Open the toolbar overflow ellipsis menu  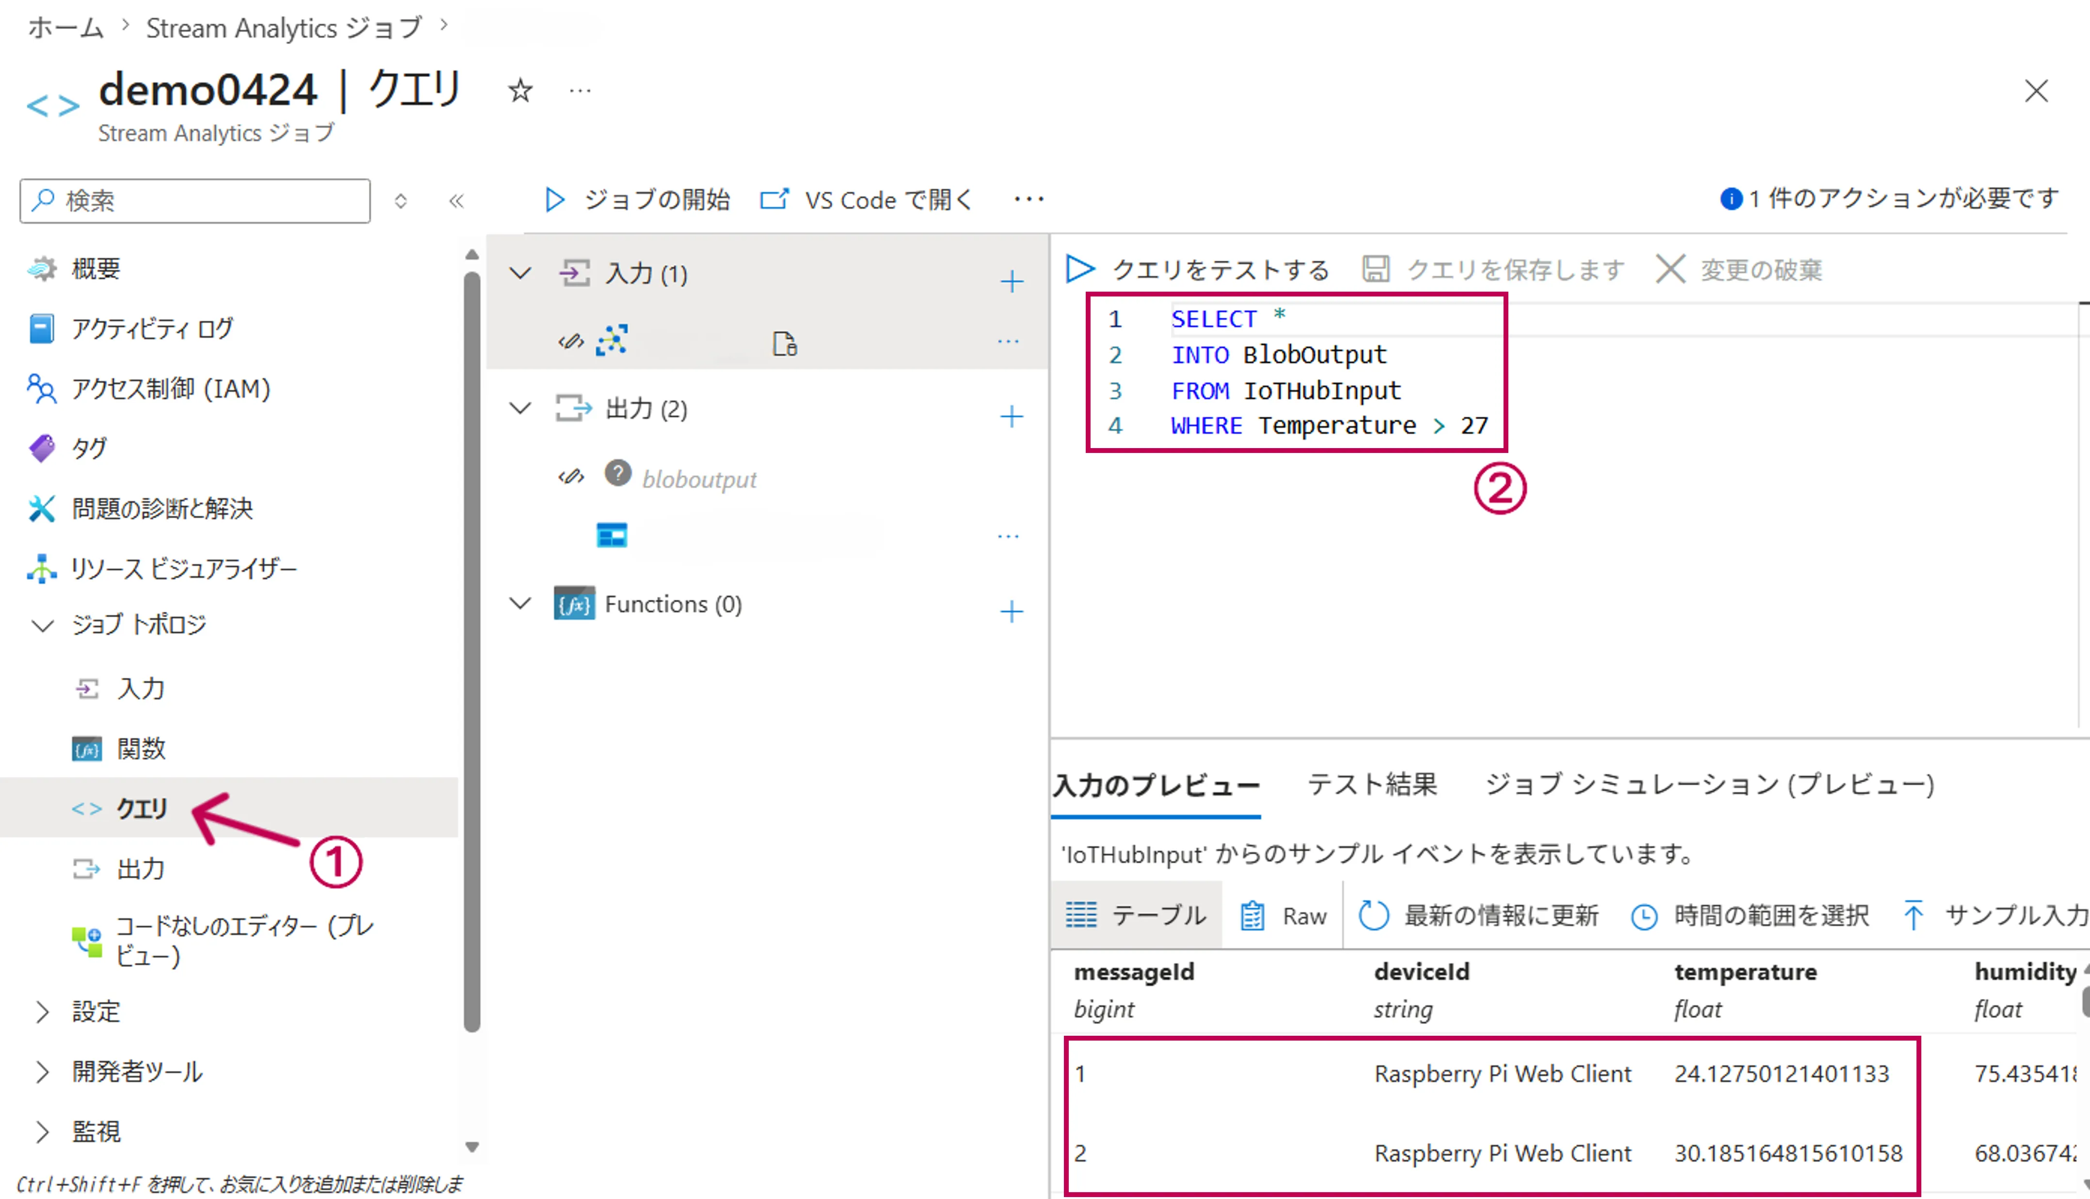pyautogui.click(x=1029, y=199)
